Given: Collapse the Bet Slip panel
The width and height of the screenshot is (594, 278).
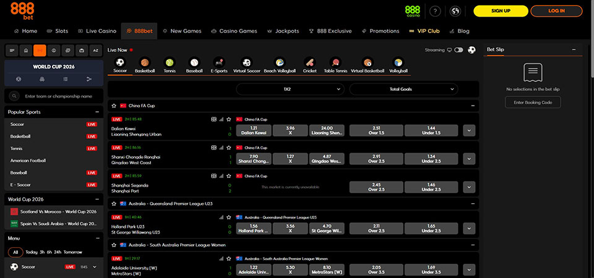Looking at the screenshot, I should click(574, 49).
